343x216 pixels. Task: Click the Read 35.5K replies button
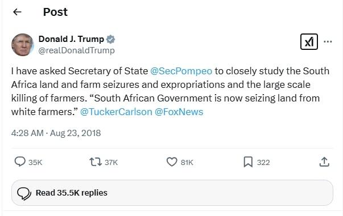pos(172,193)
